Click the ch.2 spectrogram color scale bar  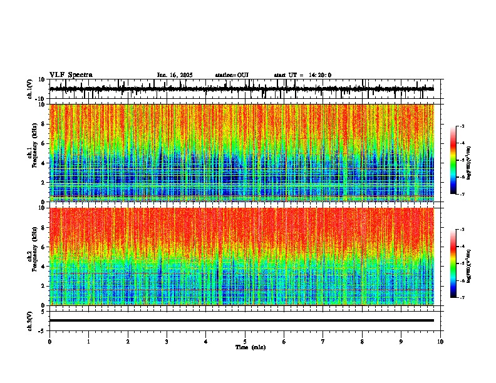[x=453, y=263]
